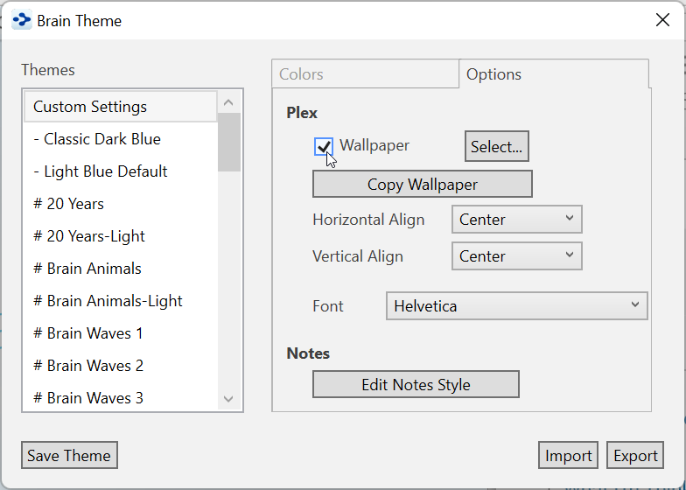Click the Brain Theme app icon
This screenshot has width=686, height=490.
click(22, 20)
